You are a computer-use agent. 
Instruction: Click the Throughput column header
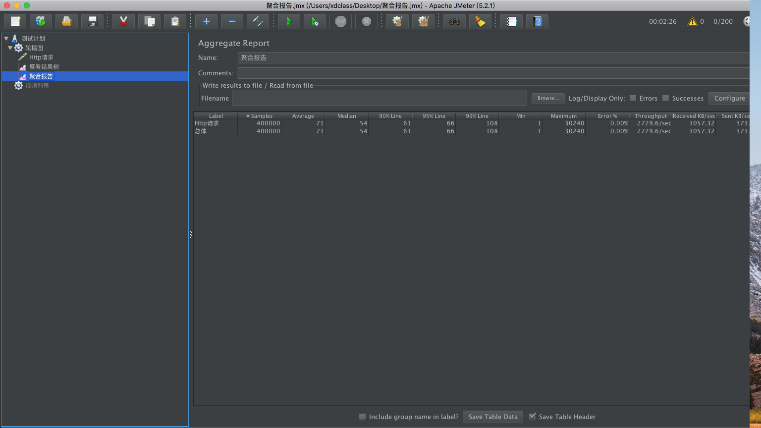pos(651,116)
